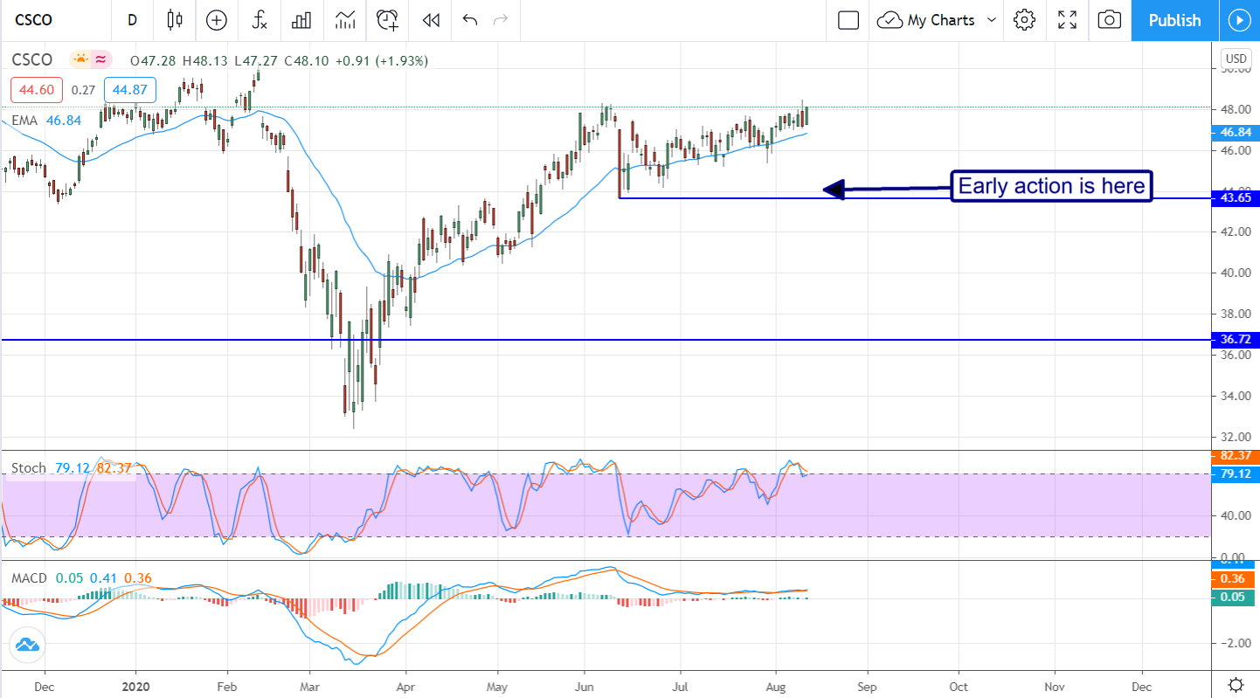Click the orange 82.37 Stoch axis label
This screenshot has height=698, width=1260.
tap(1235, 456)
